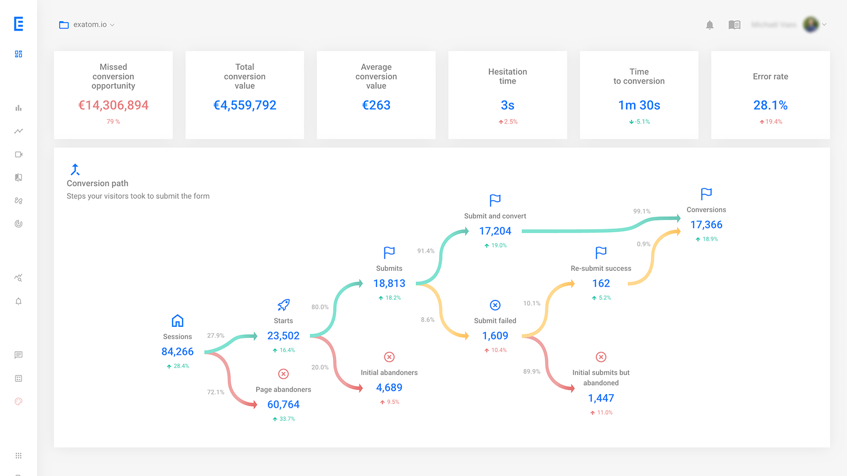The width and height of the screenshot is (847, 476).
Task: Expand the exatom.io project dropdown
Action: pyautogui.click(x=87, y=25)
